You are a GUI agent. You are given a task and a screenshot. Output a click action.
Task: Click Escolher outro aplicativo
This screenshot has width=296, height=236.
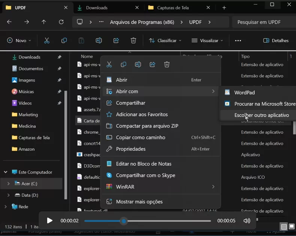pyautogui.click(x=258, y=115)
